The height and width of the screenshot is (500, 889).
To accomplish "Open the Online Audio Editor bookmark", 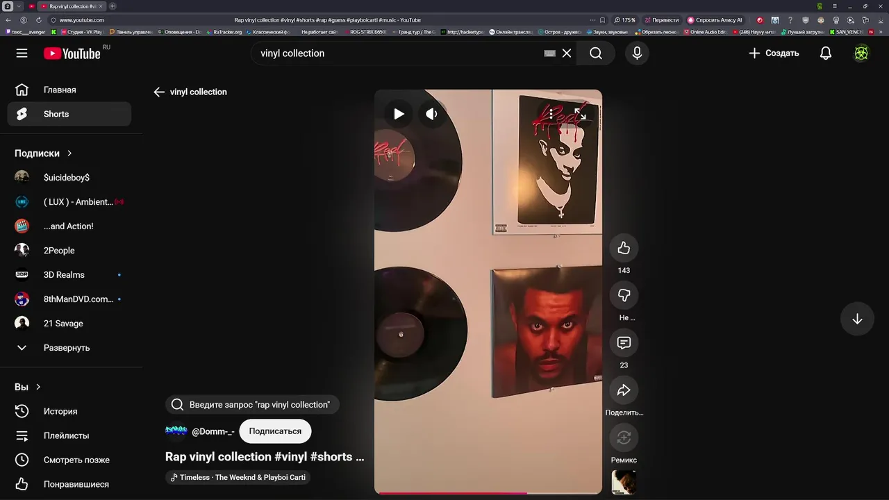I will (705, 32).
